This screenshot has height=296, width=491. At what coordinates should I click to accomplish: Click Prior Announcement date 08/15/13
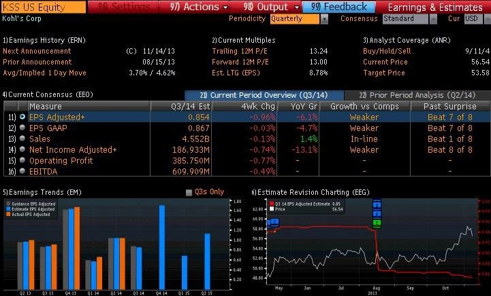(x=159, y=62)
